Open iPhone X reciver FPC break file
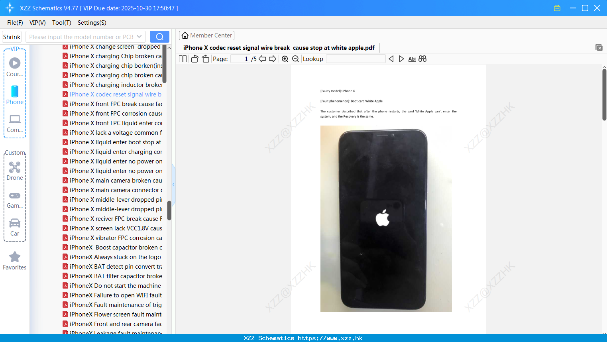Screen dimensions: 607x342 click(x=112, y=219)
